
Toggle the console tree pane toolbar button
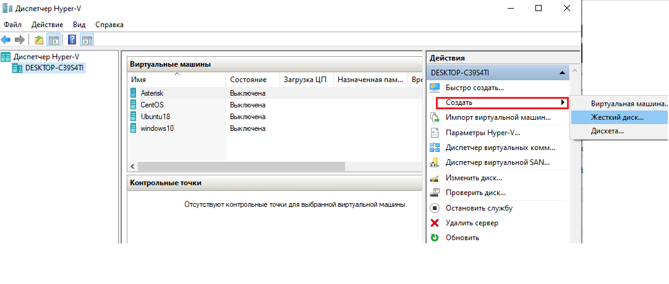coord(54,40)
